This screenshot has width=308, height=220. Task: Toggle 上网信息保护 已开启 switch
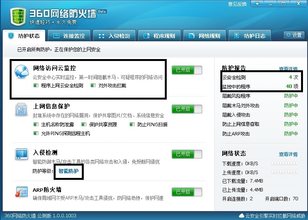[187, 109]
